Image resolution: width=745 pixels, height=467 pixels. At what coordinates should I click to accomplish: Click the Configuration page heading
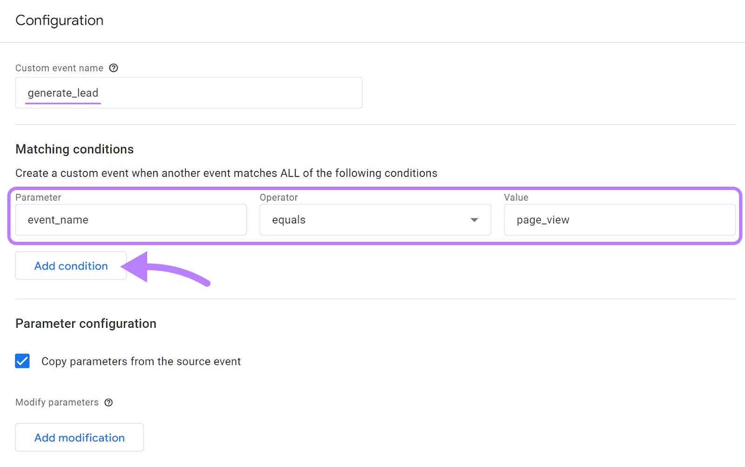[59, 20]
